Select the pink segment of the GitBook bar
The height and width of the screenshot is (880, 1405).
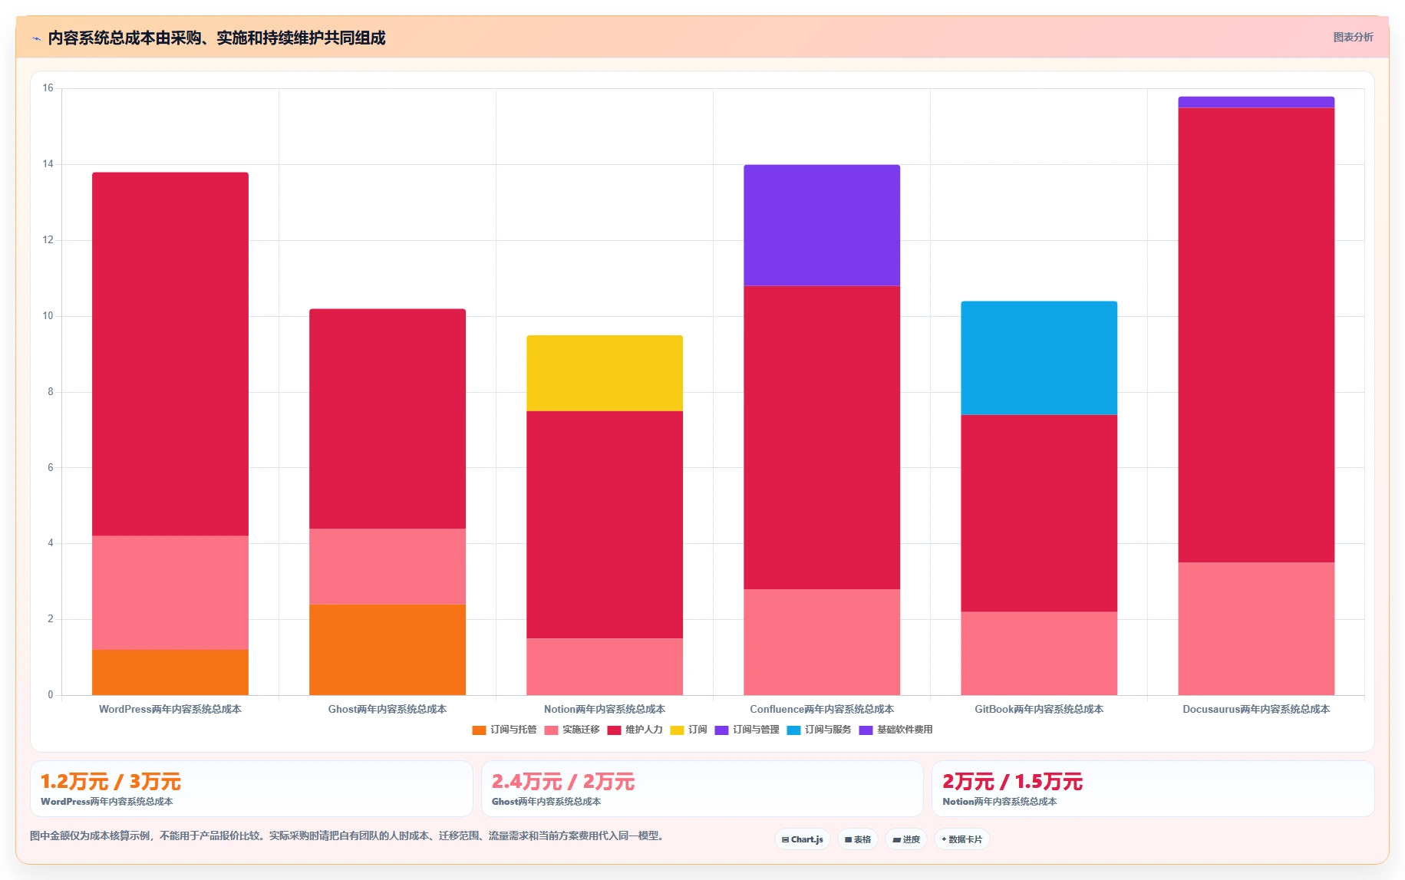[1039, 654]
